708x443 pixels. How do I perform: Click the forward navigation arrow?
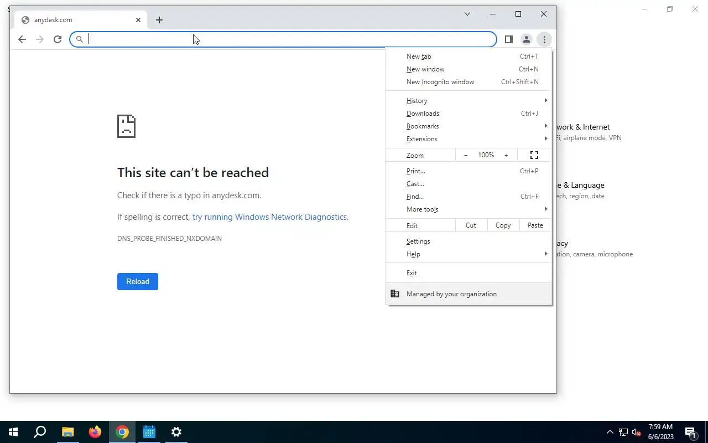coord(40,39)
